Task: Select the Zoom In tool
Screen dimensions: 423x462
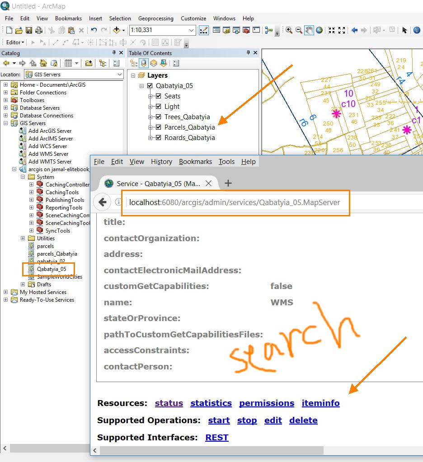Action: pos(289,30)
